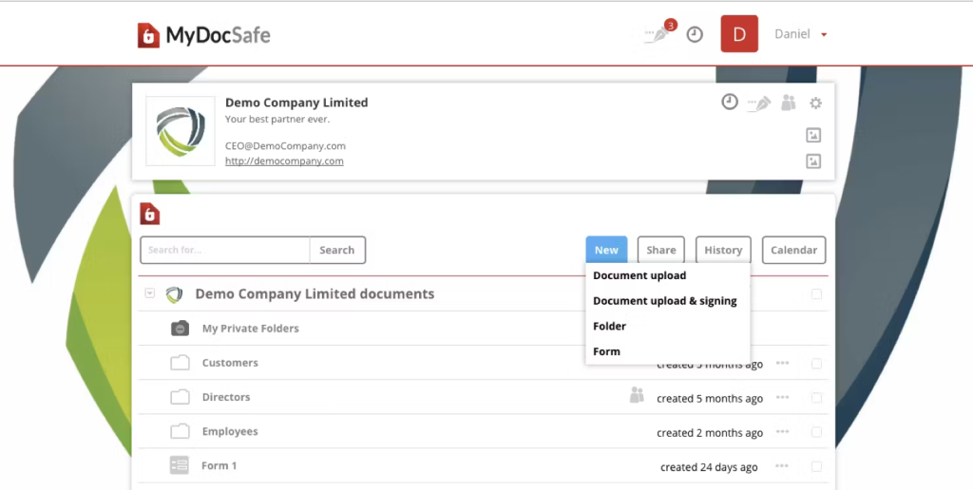Collapse the Demo Company Limited documents tree

(x=149, y=294)
